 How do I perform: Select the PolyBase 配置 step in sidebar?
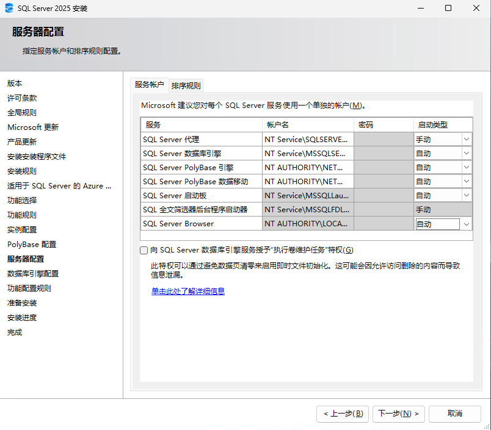pos(32,244)
